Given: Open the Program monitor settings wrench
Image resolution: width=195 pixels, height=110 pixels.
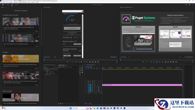Looking at the screenshot, I should [x=185, y=57].
